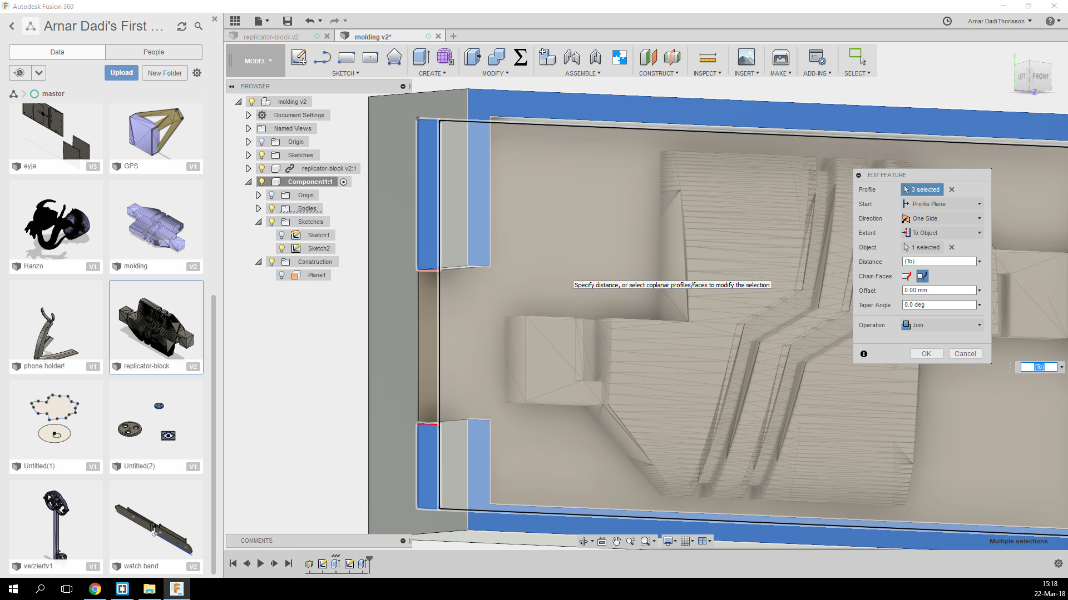Expand the Bodies folder in browser
This screenshot has height=600, width=1068.
(x=258, y=208)
